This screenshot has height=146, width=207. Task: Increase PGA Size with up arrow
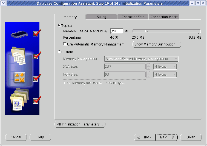[148, 73]
